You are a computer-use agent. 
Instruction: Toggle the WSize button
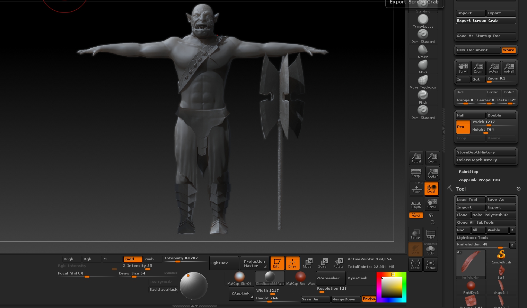tap(509, 50)
